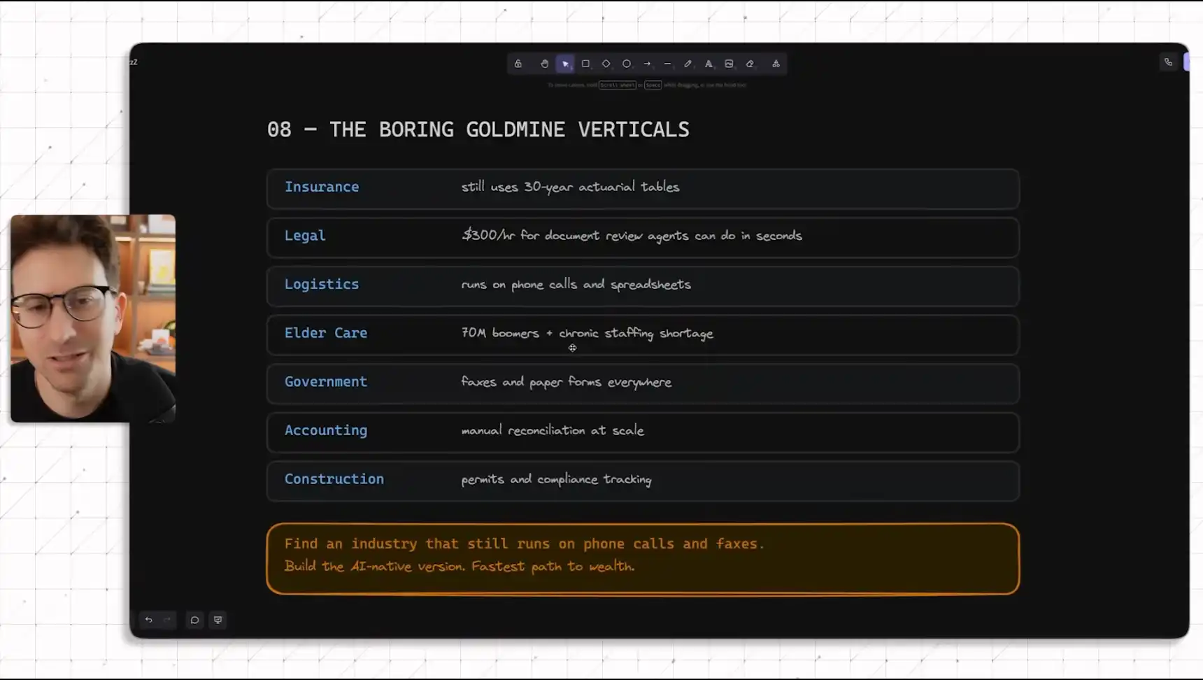This screenshot has width=1203, height=680.
Task: Click the presenter webcam thumbnail
Action: point(92,318)
